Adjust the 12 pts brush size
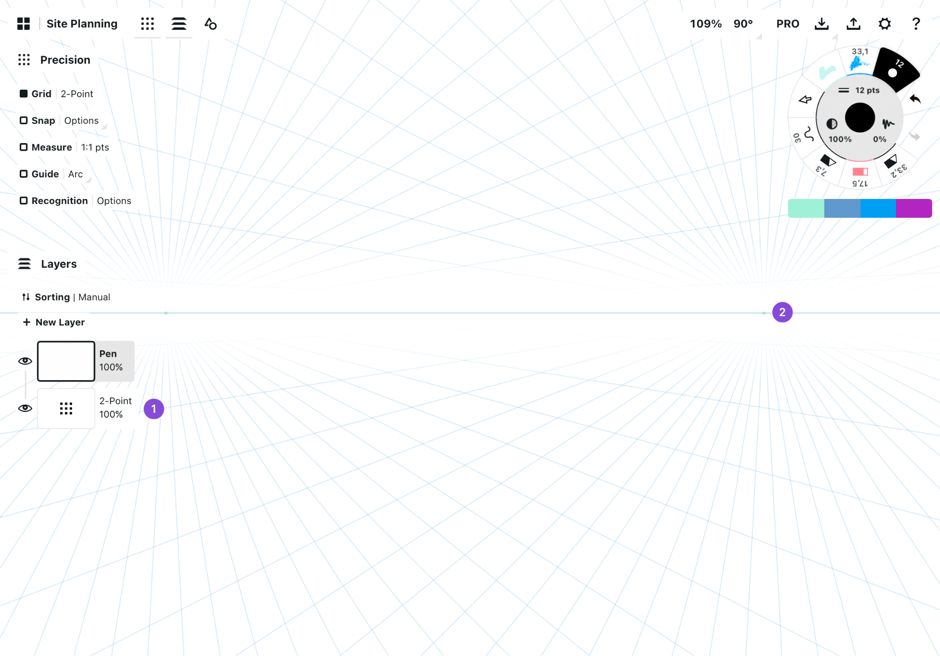Image resolution: width=940 pixels, height=656 pixels. tap(859, 90)
